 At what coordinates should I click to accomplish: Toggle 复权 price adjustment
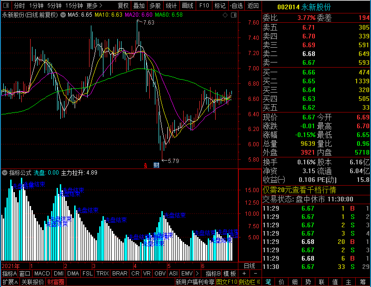pos(123,6)
